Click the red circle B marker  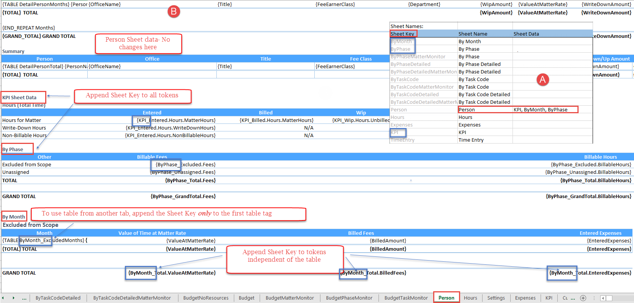click(x=173, y=11)
